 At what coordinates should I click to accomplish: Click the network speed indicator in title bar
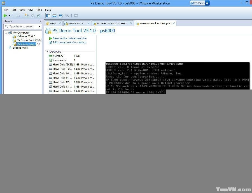(200, 3)
